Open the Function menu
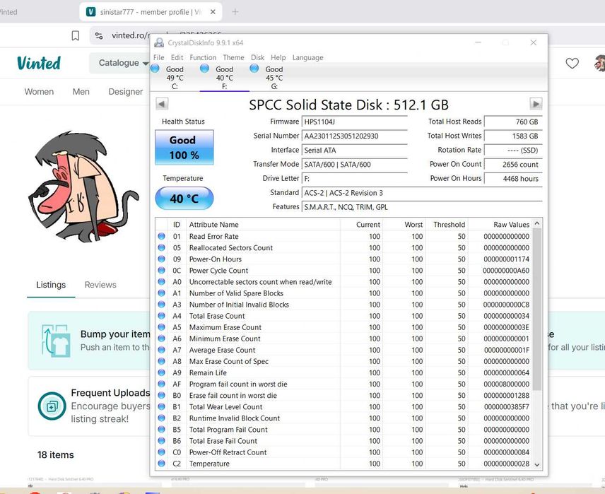Image resolution: width=605 pixels, height=494 pixels. tap(203, 57)
